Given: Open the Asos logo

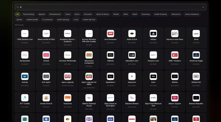Looking at the screenshot, I should click(153, 76).
